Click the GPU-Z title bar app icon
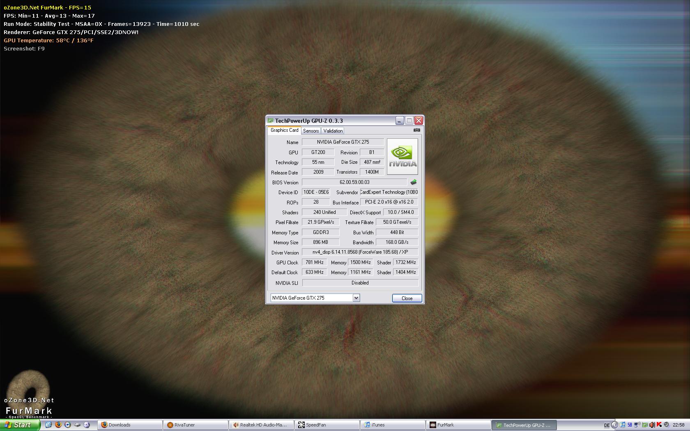Viewport: 690px width, 431px height. pyautogui.click(x=270, y=120)
